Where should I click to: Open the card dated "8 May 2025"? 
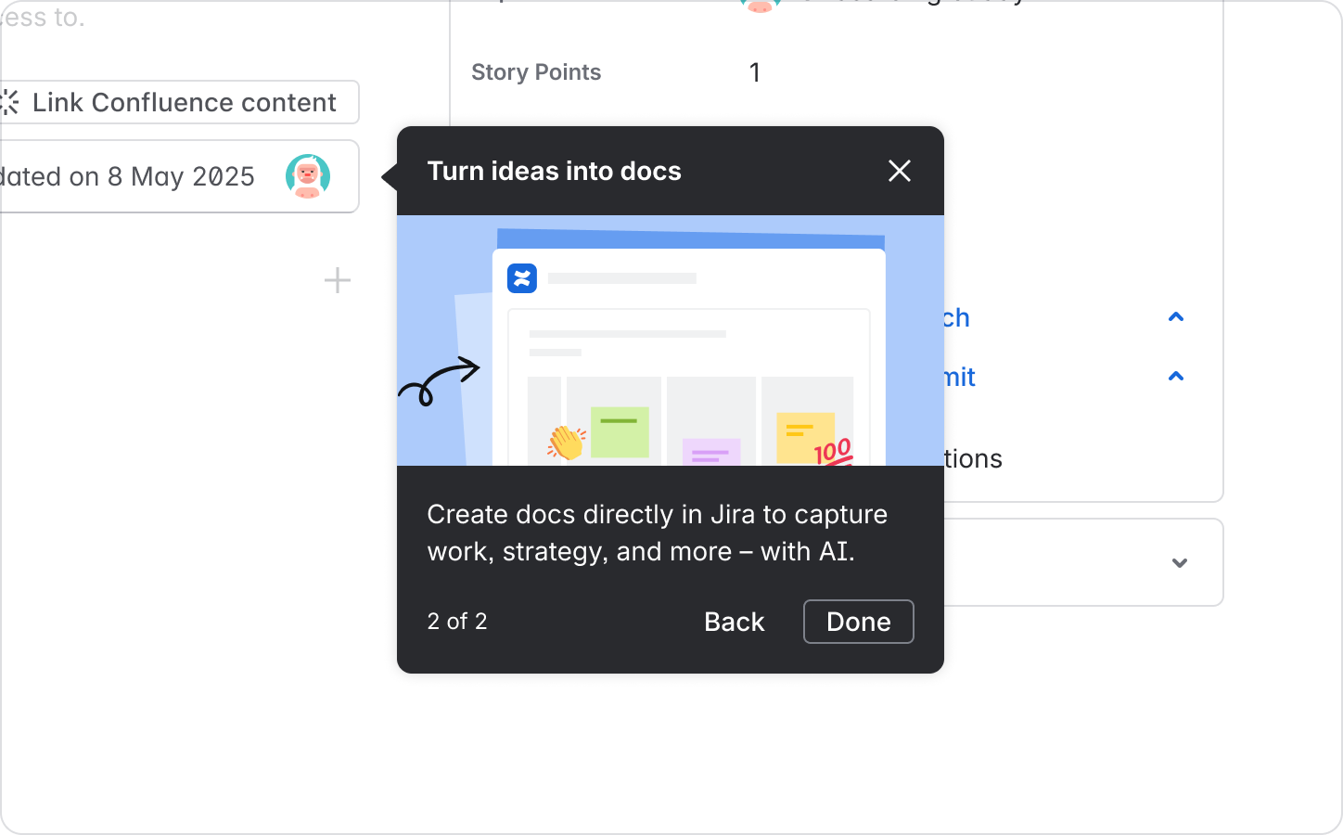(179, 176)
